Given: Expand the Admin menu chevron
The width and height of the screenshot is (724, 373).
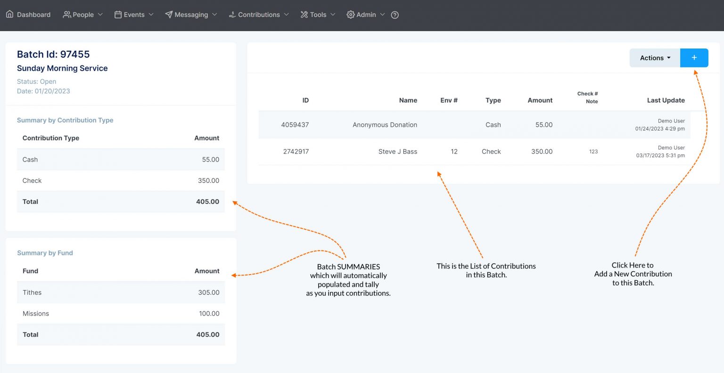Looking at the screenshot, I should [382, 15].
